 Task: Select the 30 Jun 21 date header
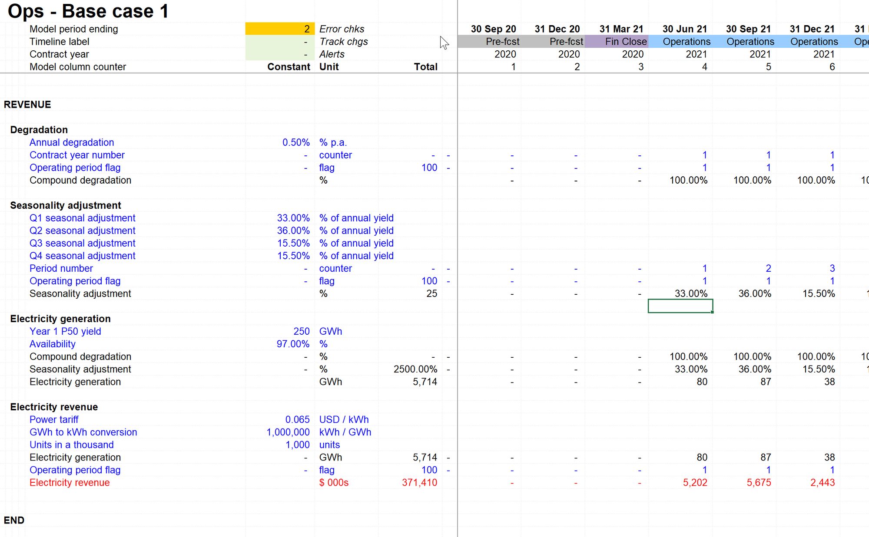pos(684,29)
